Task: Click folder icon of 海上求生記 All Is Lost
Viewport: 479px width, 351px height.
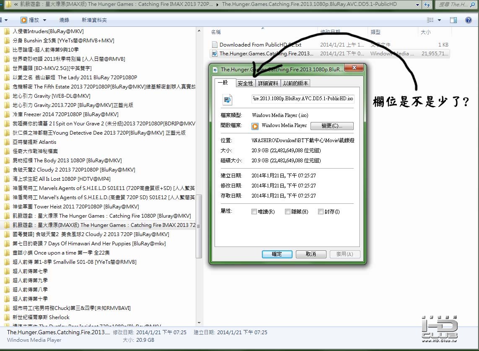Action: (7, 179)
